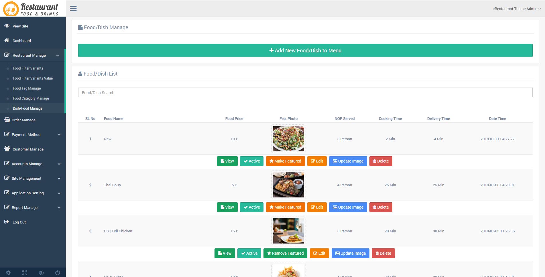545x277 pixels.
Task: Click the BBQ Gril Chicken photo thumbnail
Action: pos(289,231)
